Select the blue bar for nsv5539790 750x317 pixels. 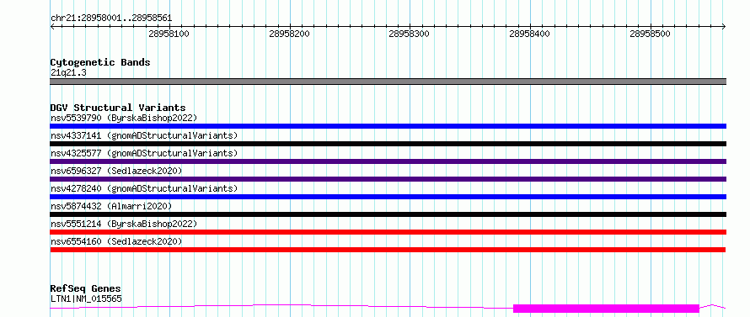pos(388,126)
